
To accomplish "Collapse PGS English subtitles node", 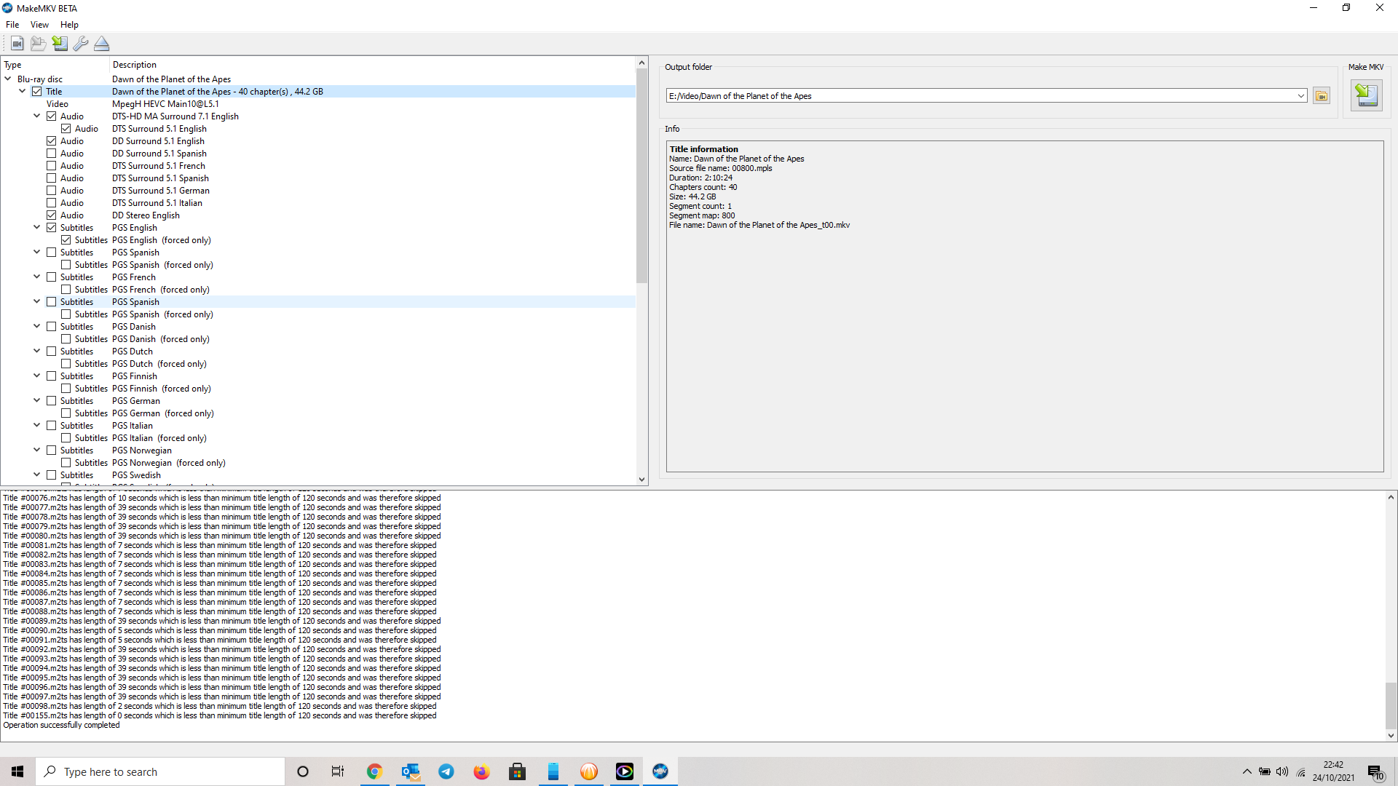I will point(37,227).
